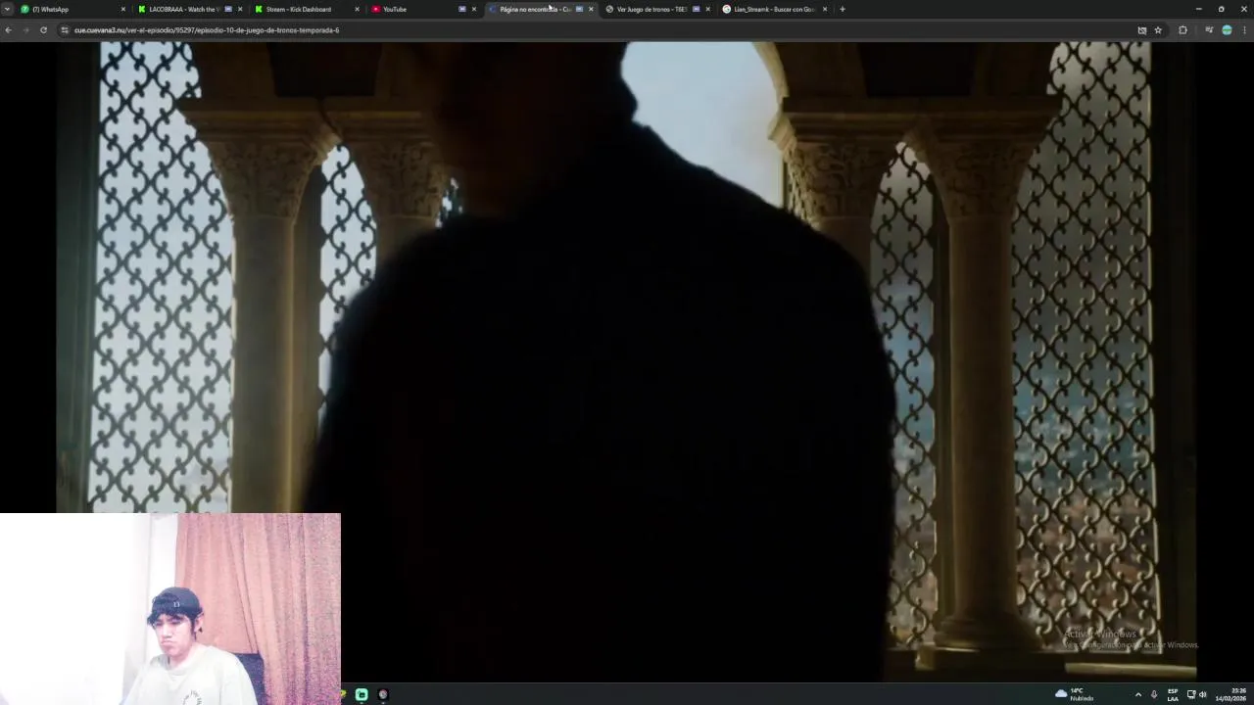1254x705 pixels.
Task: Open the camera blocked indicator in address bar
Action: pyautogui.click(x=1142, y=30)
